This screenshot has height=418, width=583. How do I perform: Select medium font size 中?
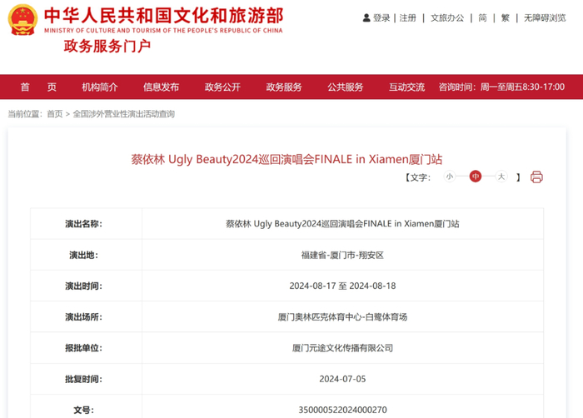click(476, 177)
